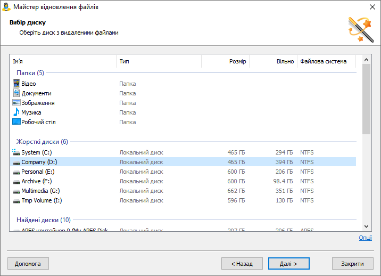Select the Музика folder note icon
Viewport: 381px width, 276px height.
click(x=16, y=112)
